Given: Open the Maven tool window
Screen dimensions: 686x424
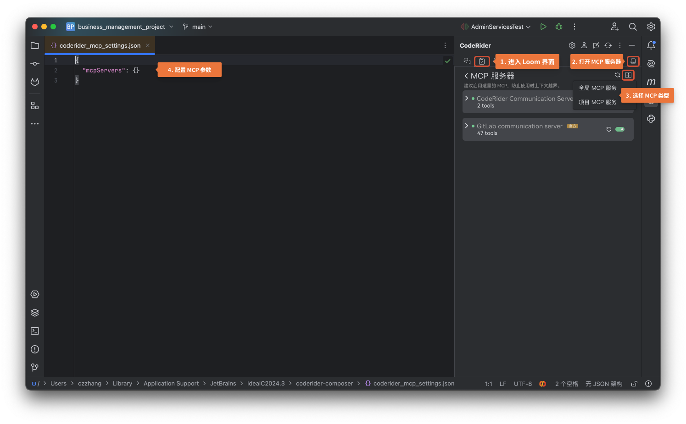Looking at the screenshot, I should pyautogui.click(x=651, y=82).
